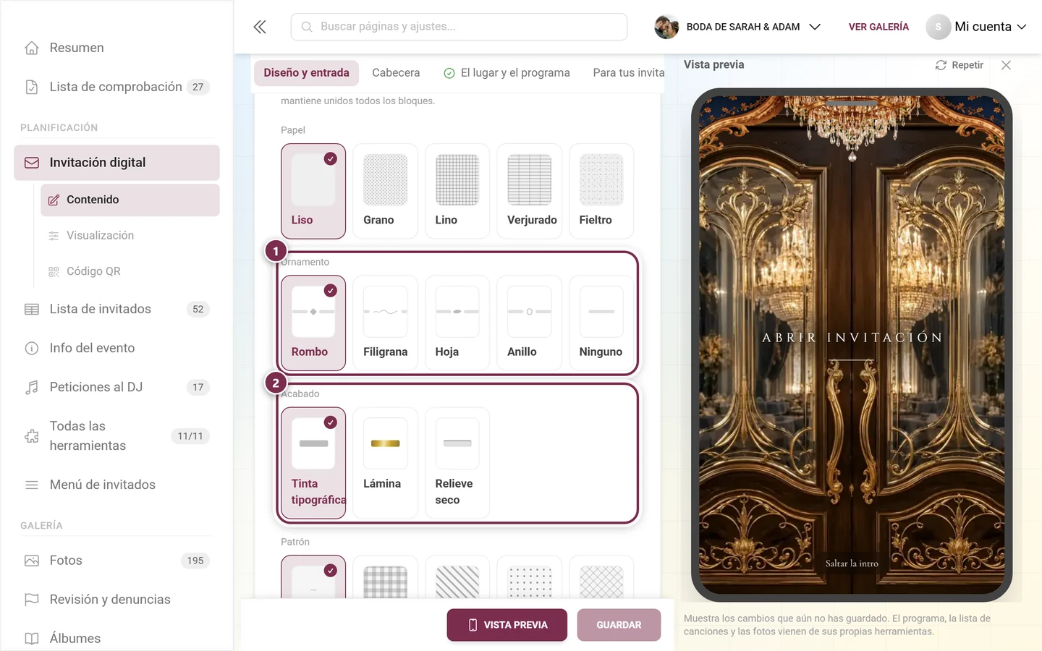Screen dimensions: 1042x651
Task: Open Menú de invitados hamburger icon
Action: coord(32,485)
